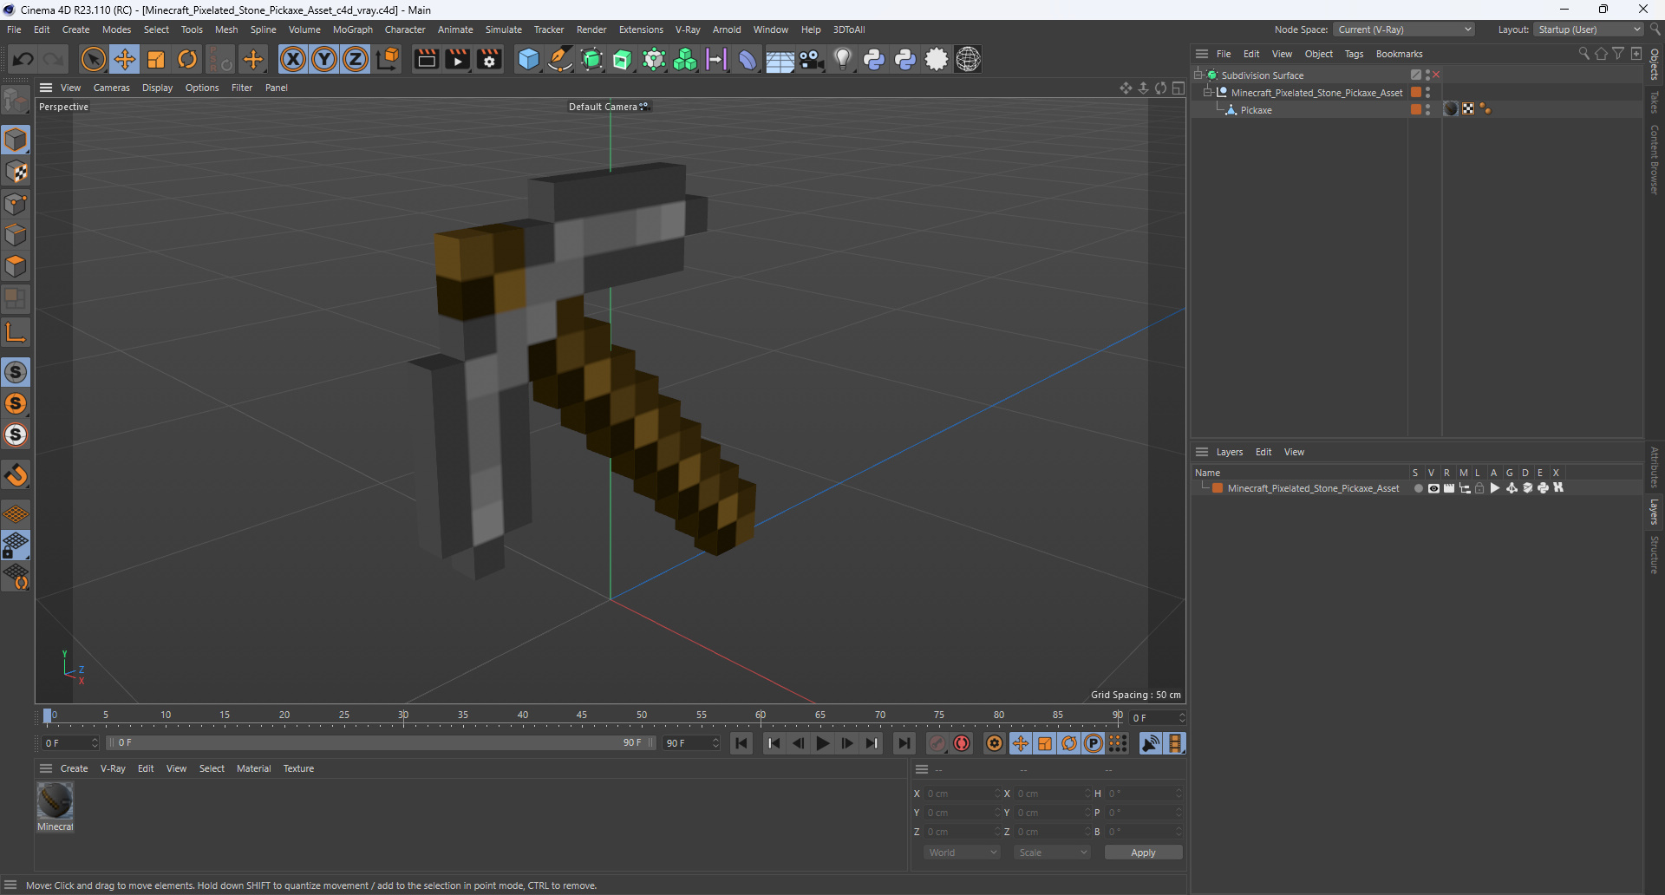Open the Scale mode dropdown
Image resolution: width=1665 pixels, height=895 pixels.
coord(1053,853)
